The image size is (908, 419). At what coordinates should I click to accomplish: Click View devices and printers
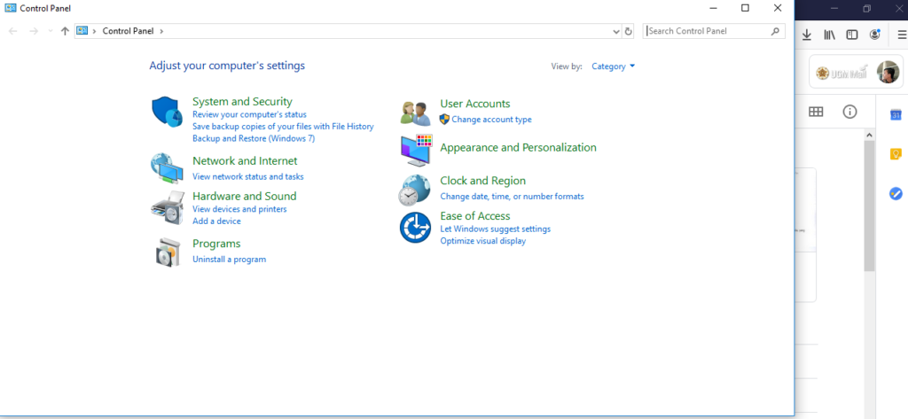(239, 209)
